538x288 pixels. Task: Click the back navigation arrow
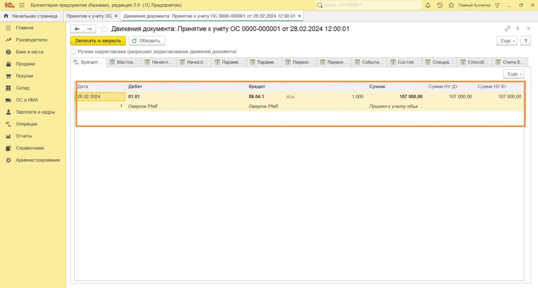click(77, 29)
